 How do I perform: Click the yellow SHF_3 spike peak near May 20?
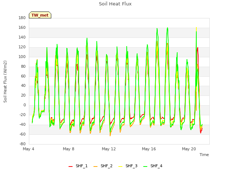pos(196,28)
